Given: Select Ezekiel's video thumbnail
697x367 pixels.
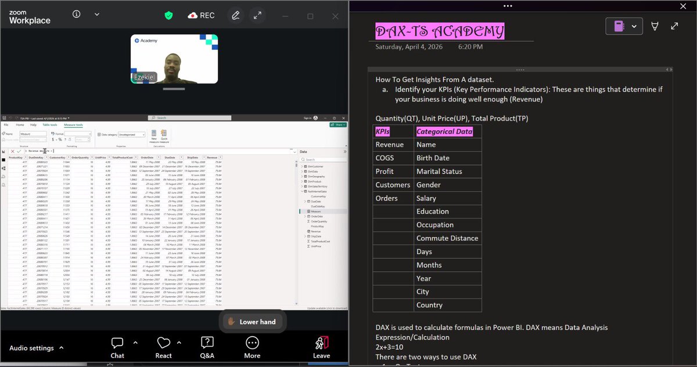Looking at the screenshot, I should coord(174,59).
